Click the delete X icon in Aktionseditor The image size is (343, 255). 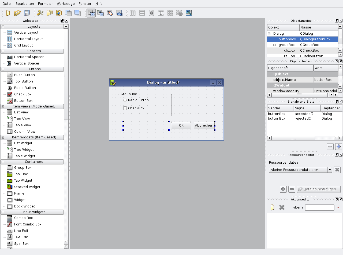(x=281, y=207)
